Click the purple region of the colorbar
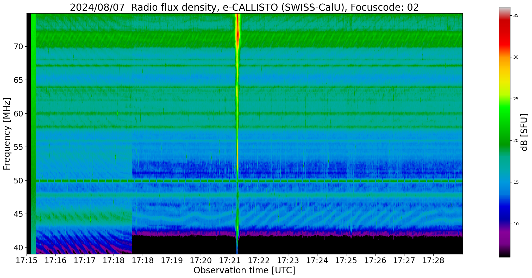The image size is (532, 278). (505, 237)
